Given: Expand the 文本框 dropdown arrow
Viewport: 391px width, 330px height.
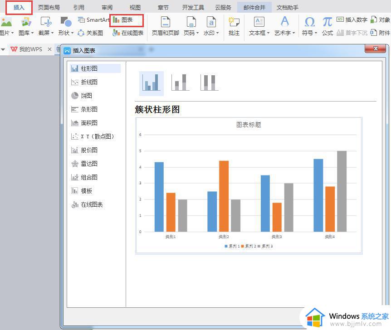Looking at the screenshot, I should click(269, 33).
